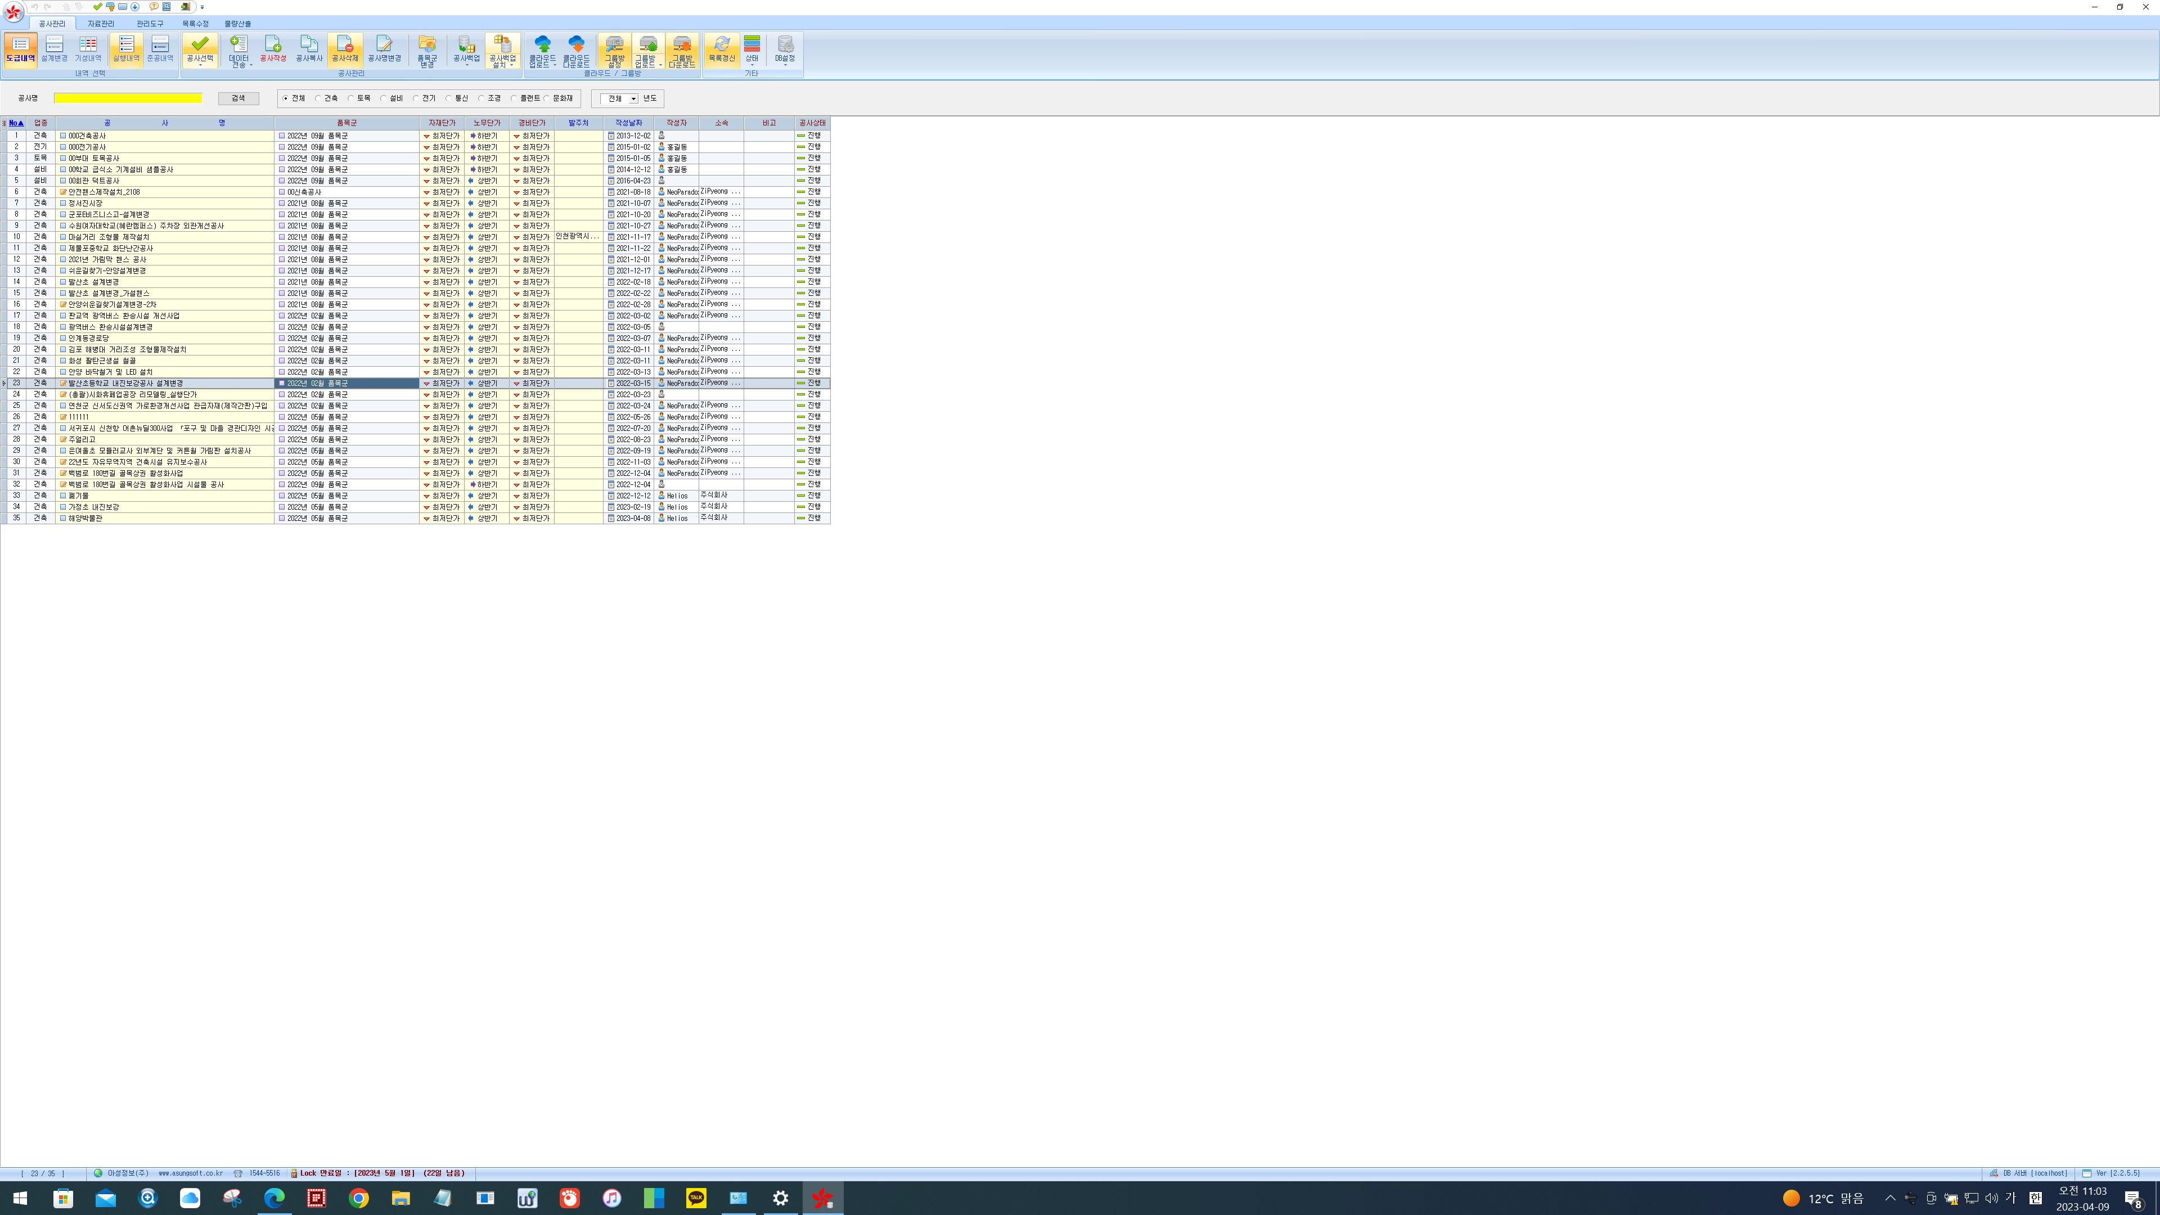Screen dimensions: 2160x1215
Task: Click the yellow 공사명 search input field
Action: pos(128,98)
